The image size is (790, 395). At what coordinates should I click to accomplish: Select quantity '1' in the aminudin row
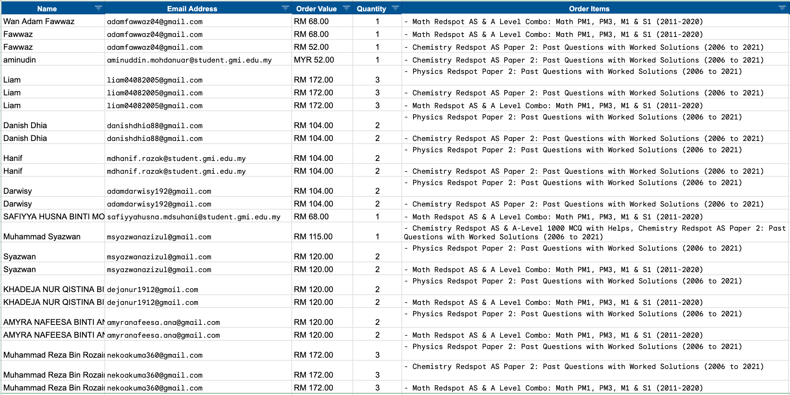377,60
